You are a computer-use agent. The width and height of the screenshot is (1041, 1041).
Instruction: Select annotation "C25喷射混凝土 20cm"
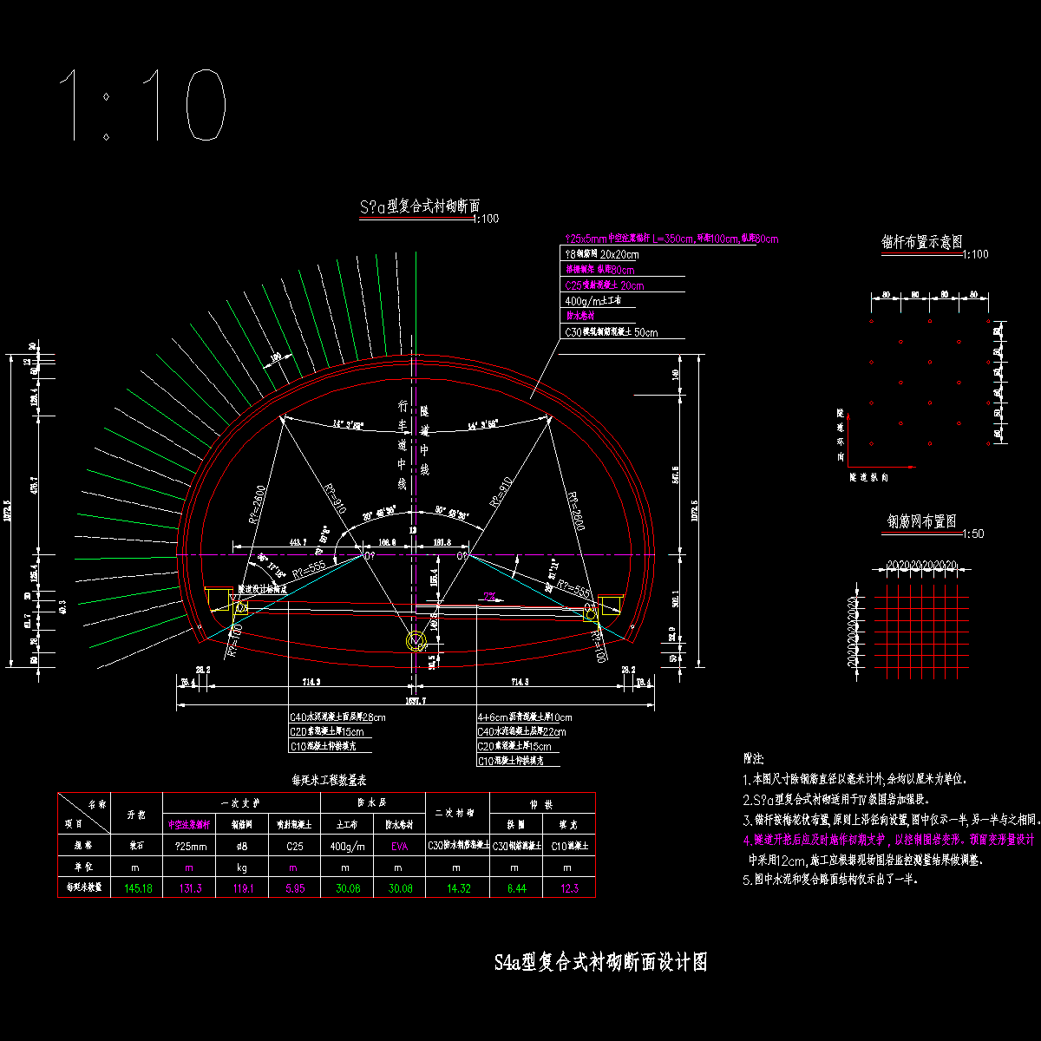pos(605,285)
